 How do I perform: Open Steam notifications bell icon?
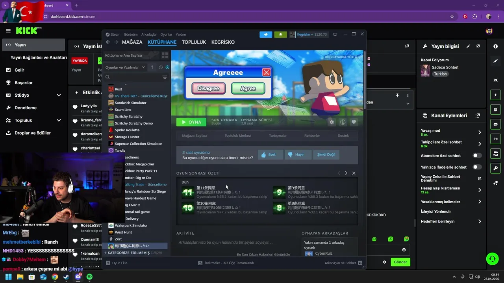(x=280, y=35)
